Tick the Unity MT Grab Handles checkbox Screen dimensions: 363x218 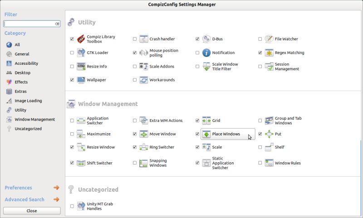[x=72, y=206]
